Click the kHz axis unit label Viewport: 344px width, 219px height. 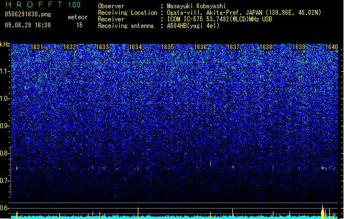[x=5, y=44]
